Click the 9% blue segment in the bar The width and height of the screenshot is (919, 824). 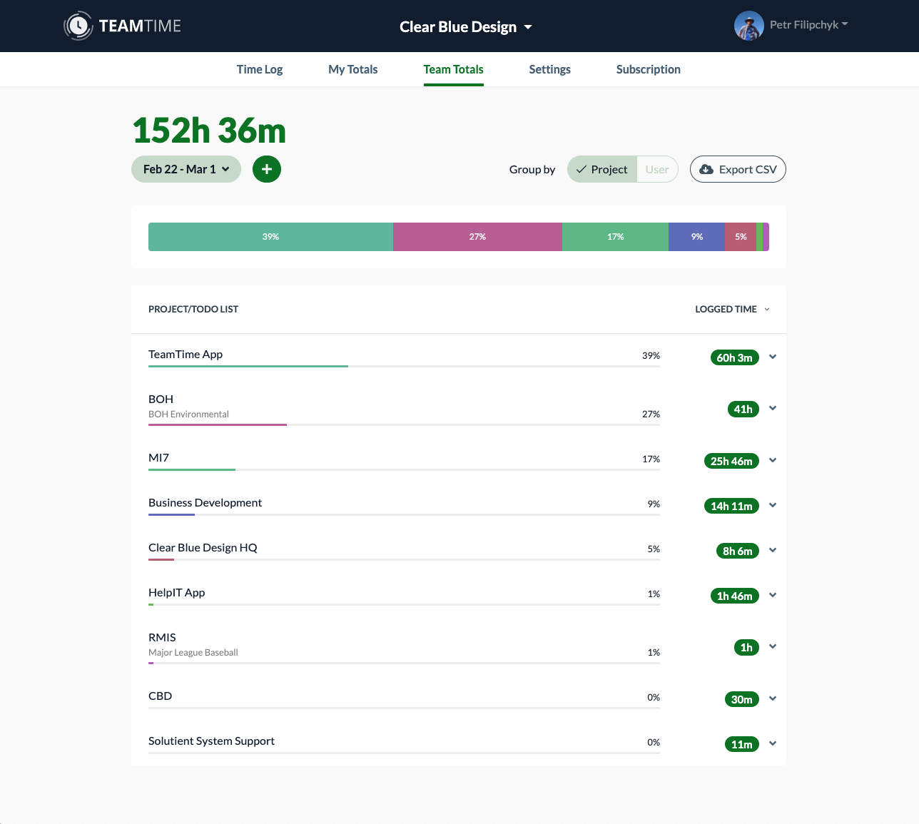(696, 237)
